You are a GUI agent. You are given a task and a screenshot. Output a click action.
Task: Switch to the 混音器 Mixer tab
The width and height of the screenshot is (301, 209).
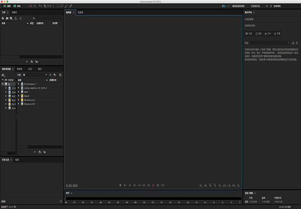point(81,12)
